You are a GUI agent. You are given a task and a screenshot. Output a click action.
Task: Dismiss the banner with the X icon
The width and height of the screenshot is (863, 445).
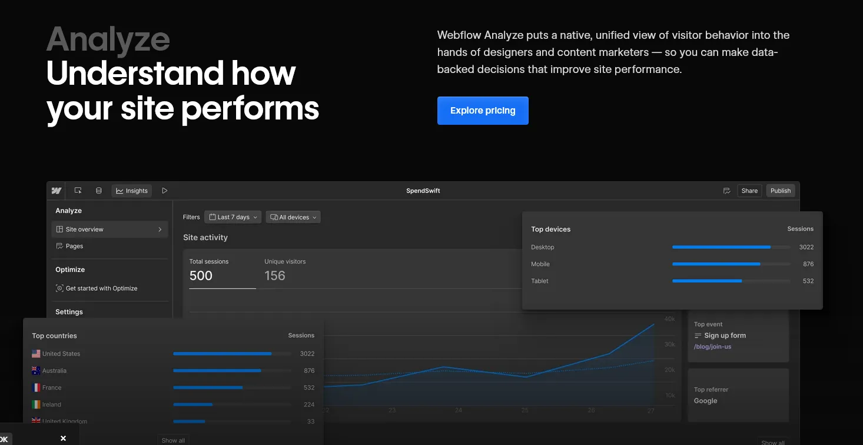pyautogui.click(x=63, y=438)
